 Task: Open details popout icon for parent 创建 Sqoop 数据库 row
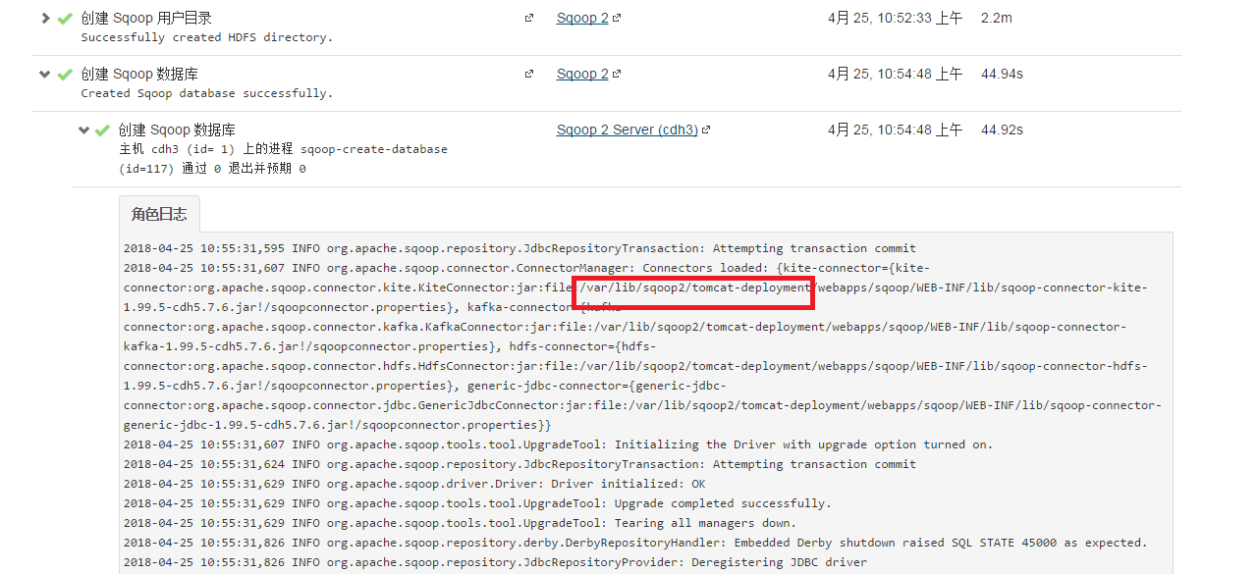pos(529,74)
